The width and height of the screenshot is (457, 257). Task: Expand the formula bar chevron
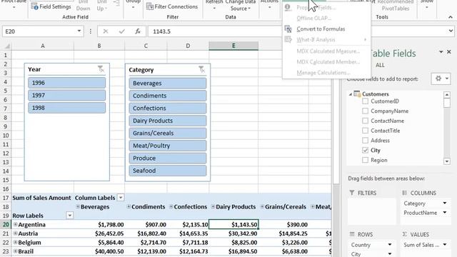tap(451, 31)
